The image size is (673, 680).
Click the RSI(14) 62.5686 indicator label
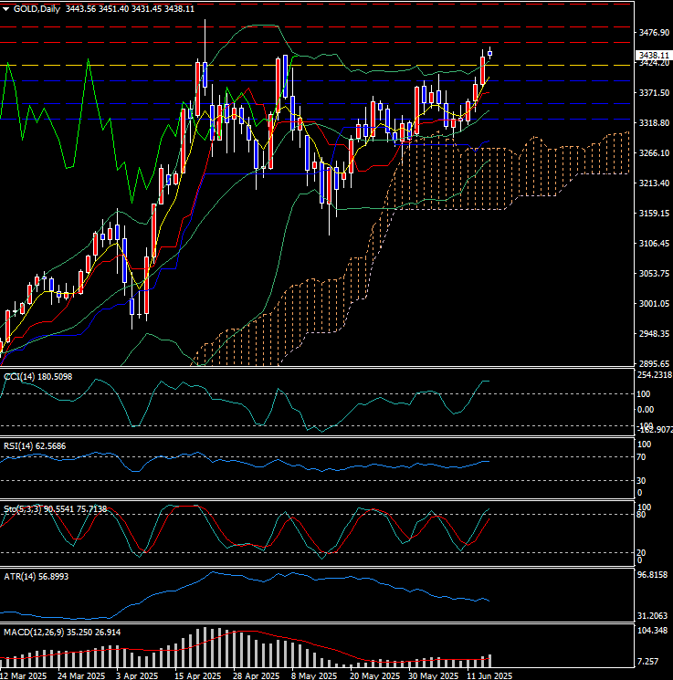coord(35,445)
